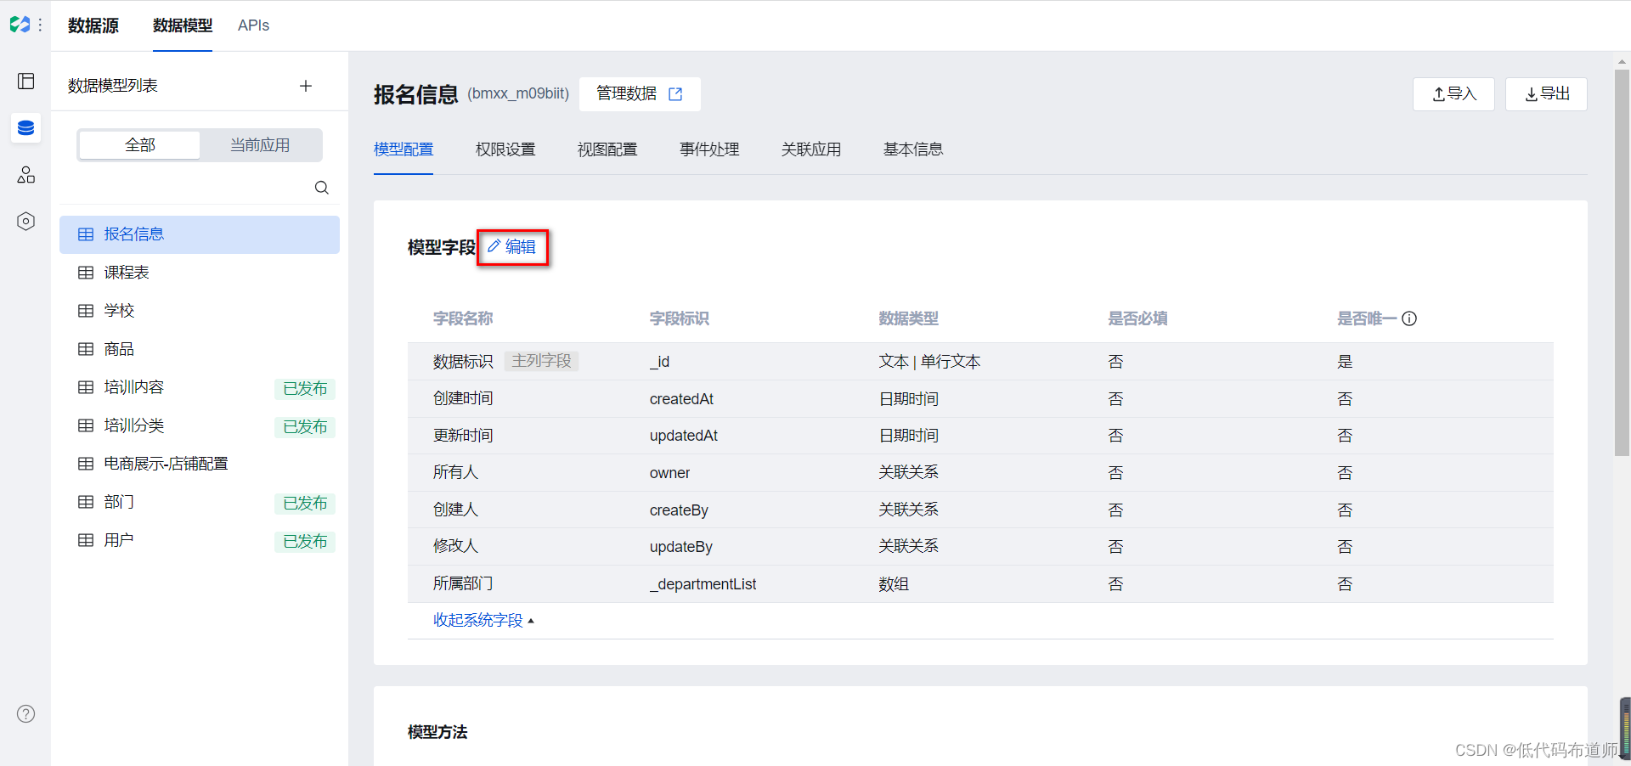Switch list filter to 当前应用
Screen dimensions: 1631x766
click(x=260, y=145)
